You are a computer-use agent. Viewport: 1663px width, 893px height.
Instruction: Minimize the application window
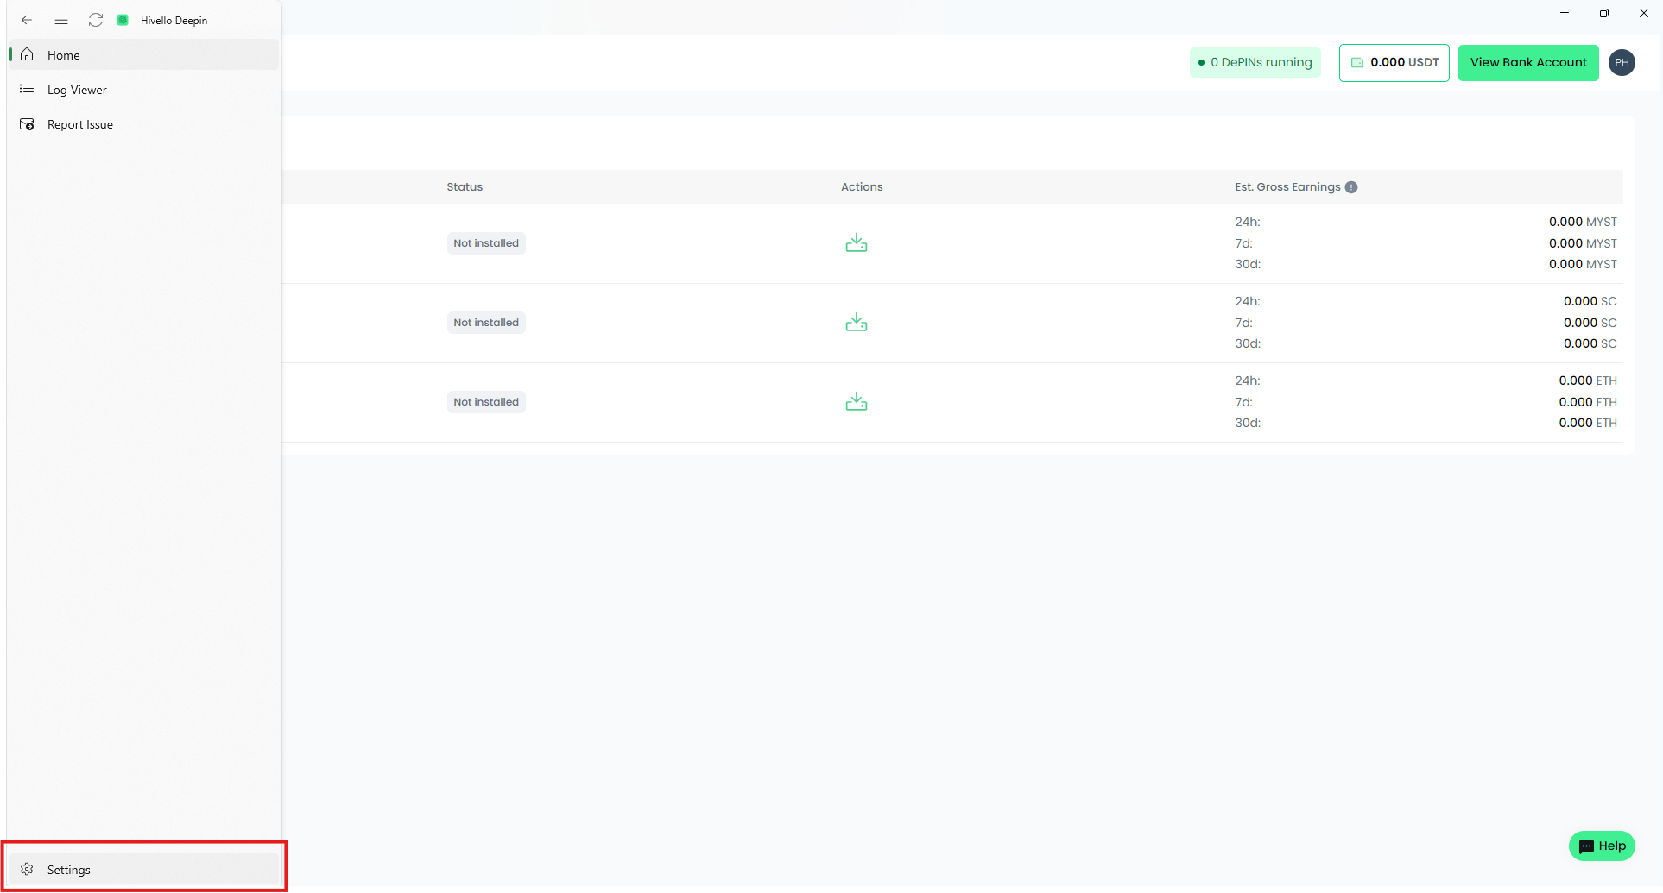click(1565, 13)
